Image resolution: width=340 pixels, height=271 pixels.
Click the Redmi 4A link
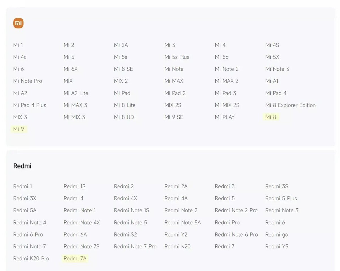tap(176, 198)
